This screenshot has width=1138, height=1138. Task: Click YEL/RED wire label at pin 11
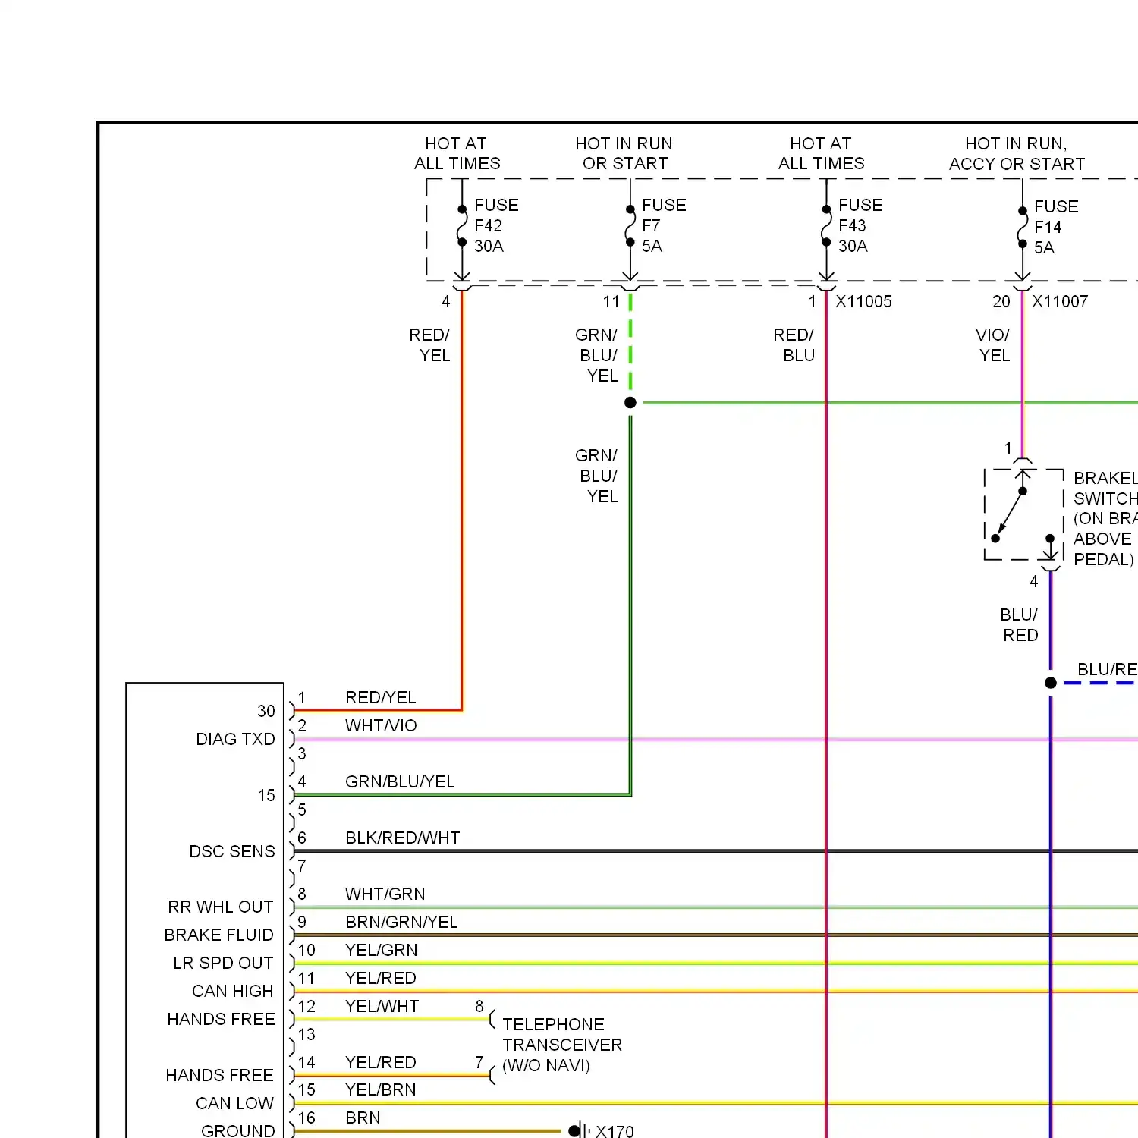381,978
